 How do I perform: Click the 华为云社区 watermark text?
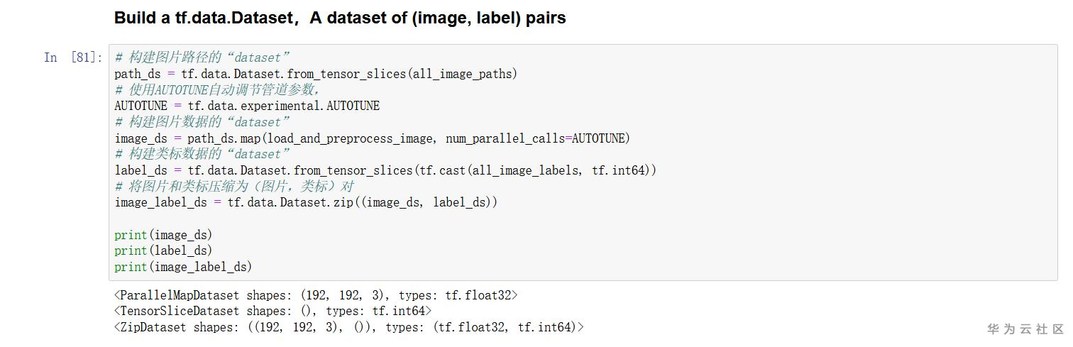(x=1025, y=329)
